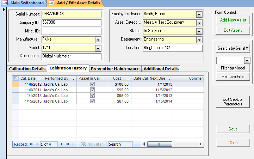254x159 pixels.
Task: Click the Serial Number field
Action: [72, 14]
